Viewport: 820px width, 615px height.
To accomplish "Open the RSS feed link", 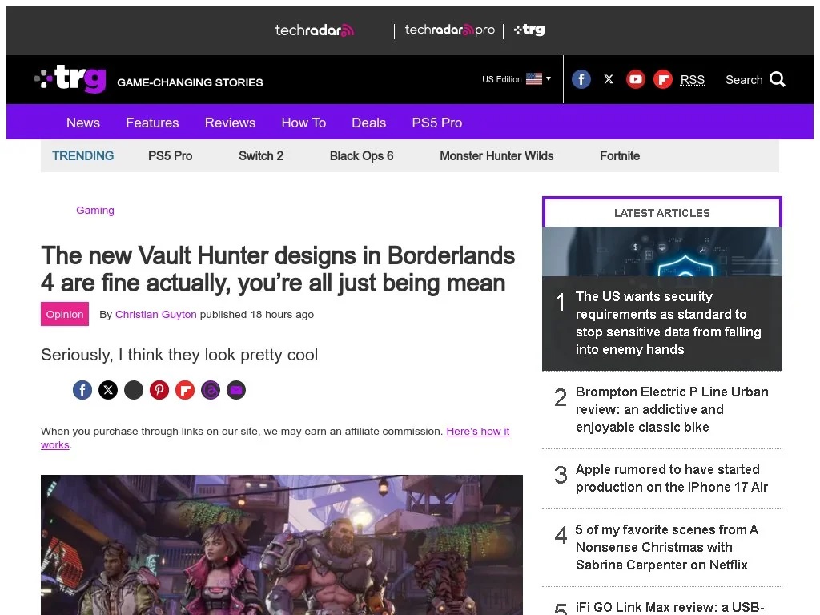I will tap(693, 80).
